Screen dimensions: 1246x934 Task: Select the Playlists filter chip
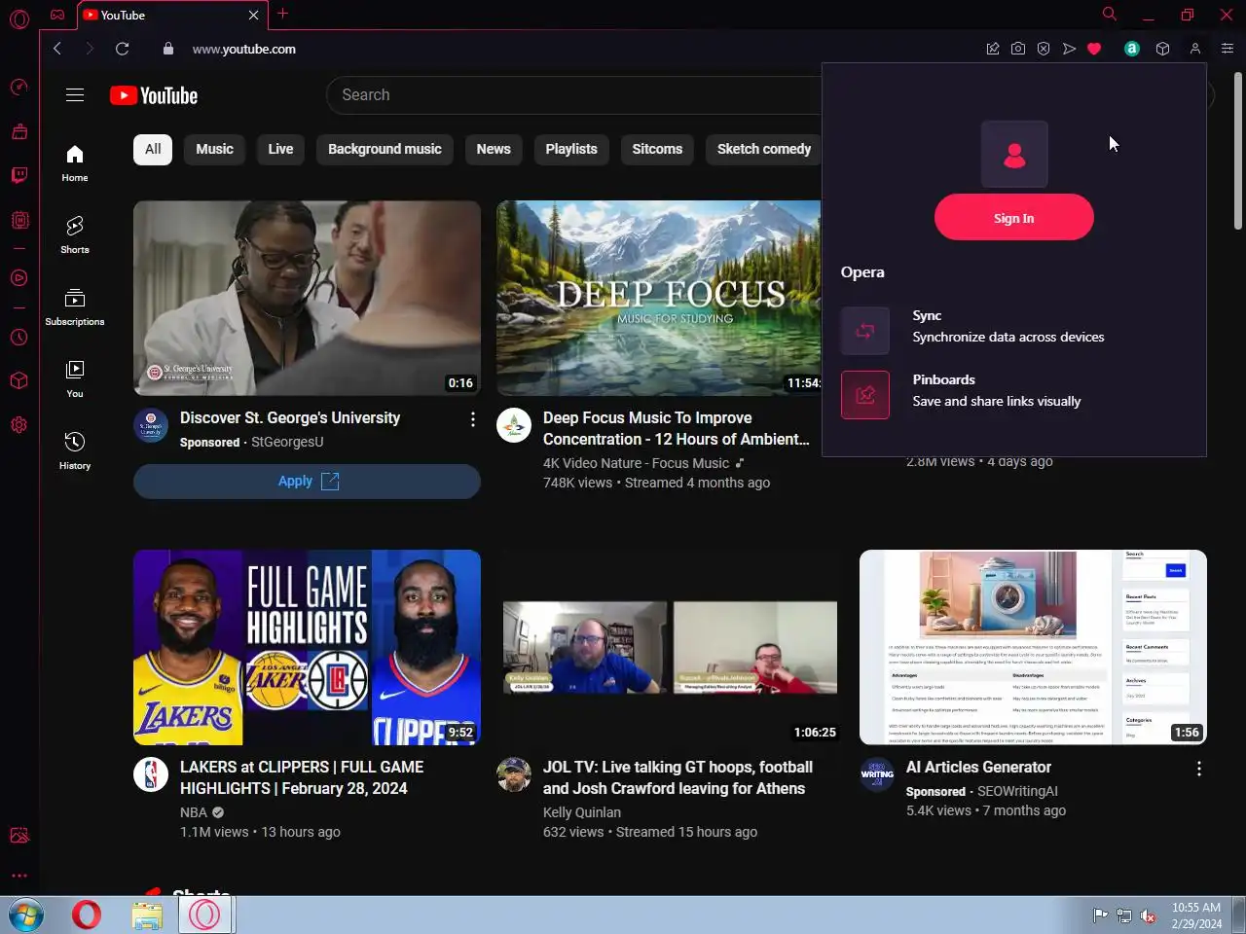pyautogui.click(x=571, y=149)
